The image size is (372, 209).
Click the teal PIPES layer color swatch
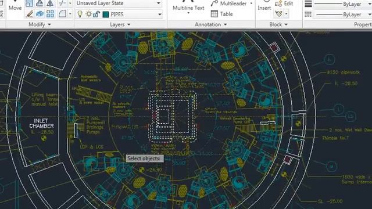[106, 15]
